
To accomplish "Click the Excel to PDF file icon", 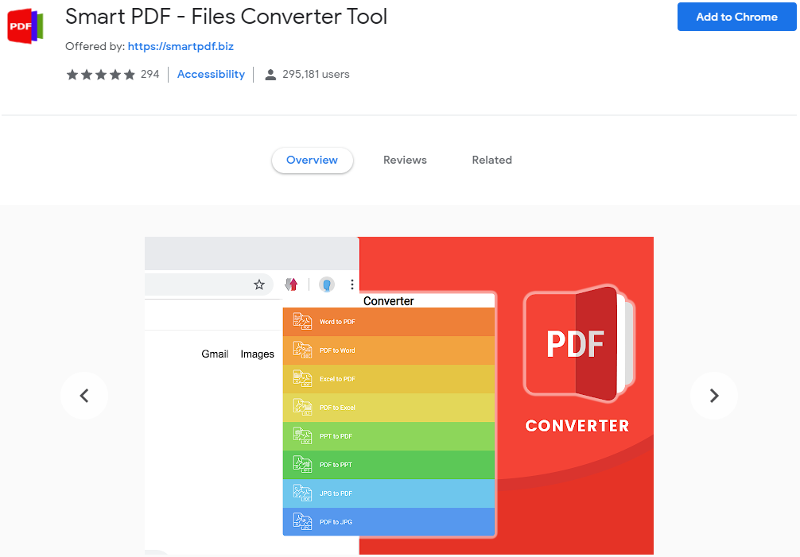I will (302, 379).
